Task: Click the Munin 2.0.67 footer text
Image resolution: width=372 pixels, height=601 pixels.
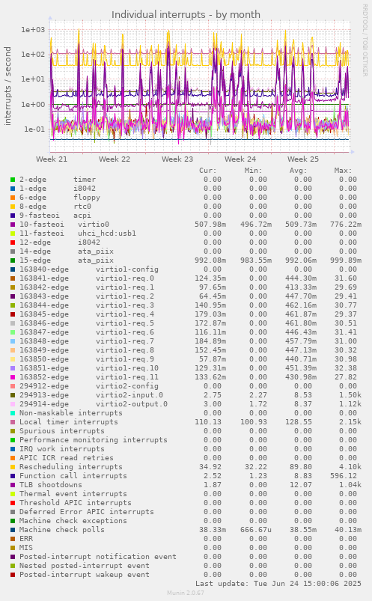Action: tap(186, 593)
